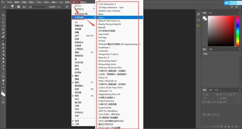
Task: Change screen mode via toolbox icon
Action: tap(3, 102)
